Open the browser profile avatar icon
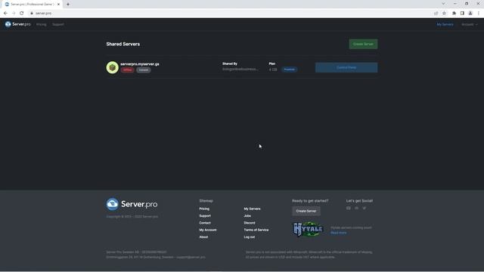 coord(470,14)
